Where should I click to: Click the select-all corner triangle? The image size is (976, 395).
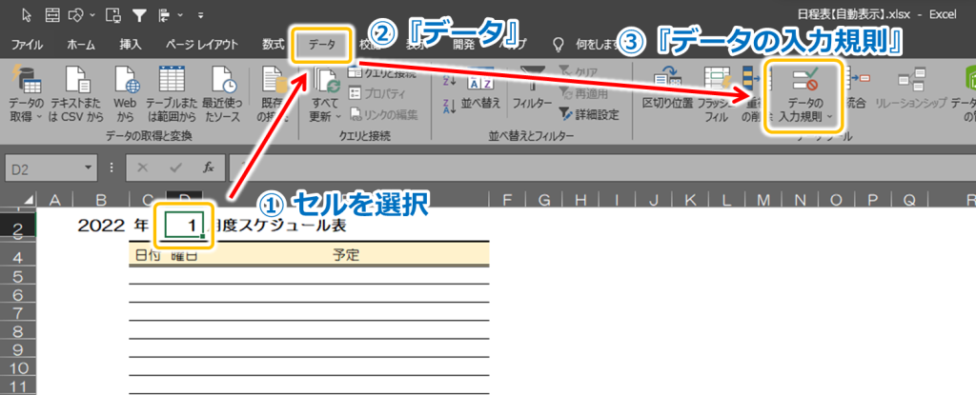point(29,200)
